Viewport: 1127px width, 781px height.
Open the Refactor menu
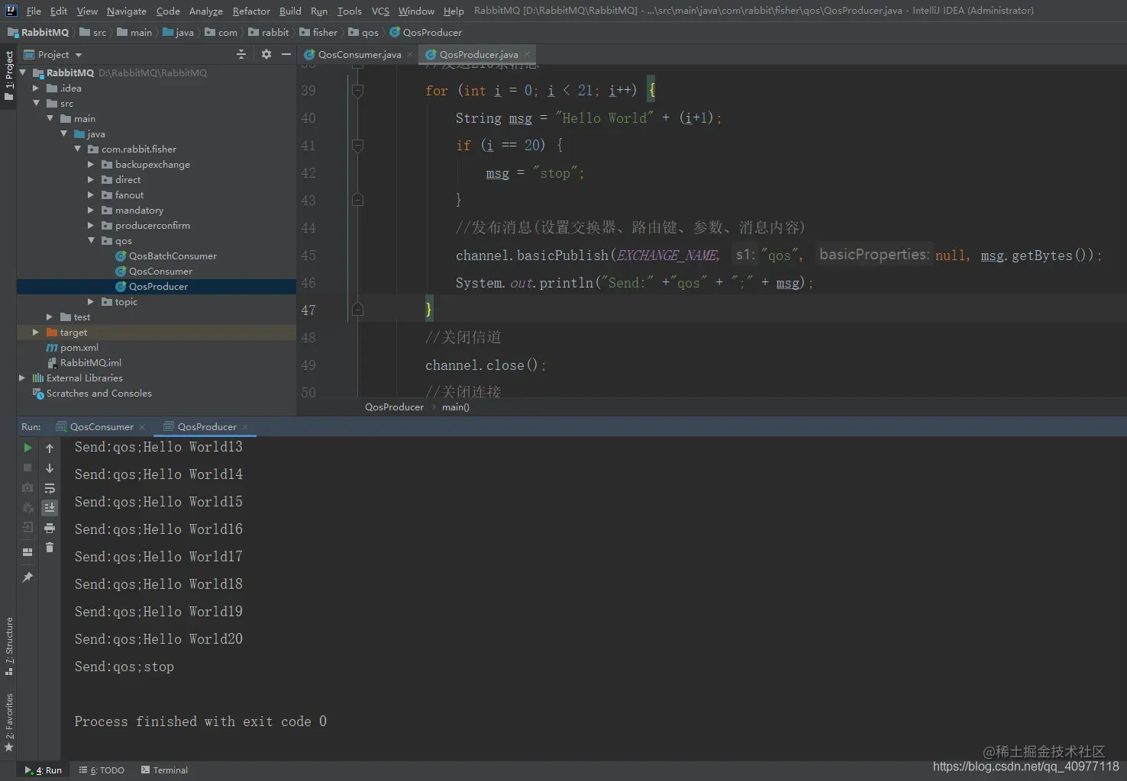251,11
